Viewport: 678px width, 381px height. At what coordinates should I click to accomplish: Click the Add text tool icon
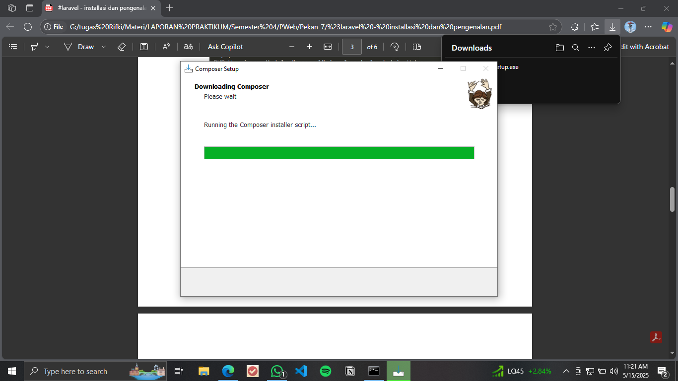click(144, 47)
